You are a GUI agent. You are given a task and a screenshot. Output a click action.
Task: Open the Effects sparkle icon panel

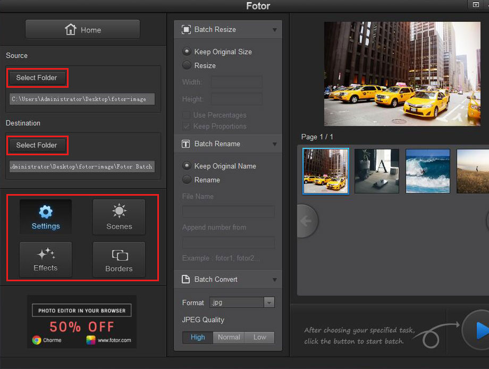click(x=46, y=259)
